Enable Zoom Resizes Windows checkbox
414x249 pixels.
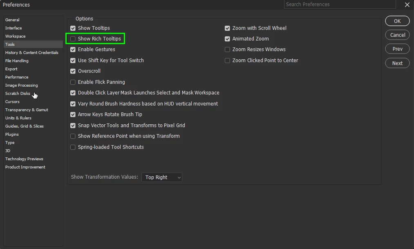[x=227, y=49]
